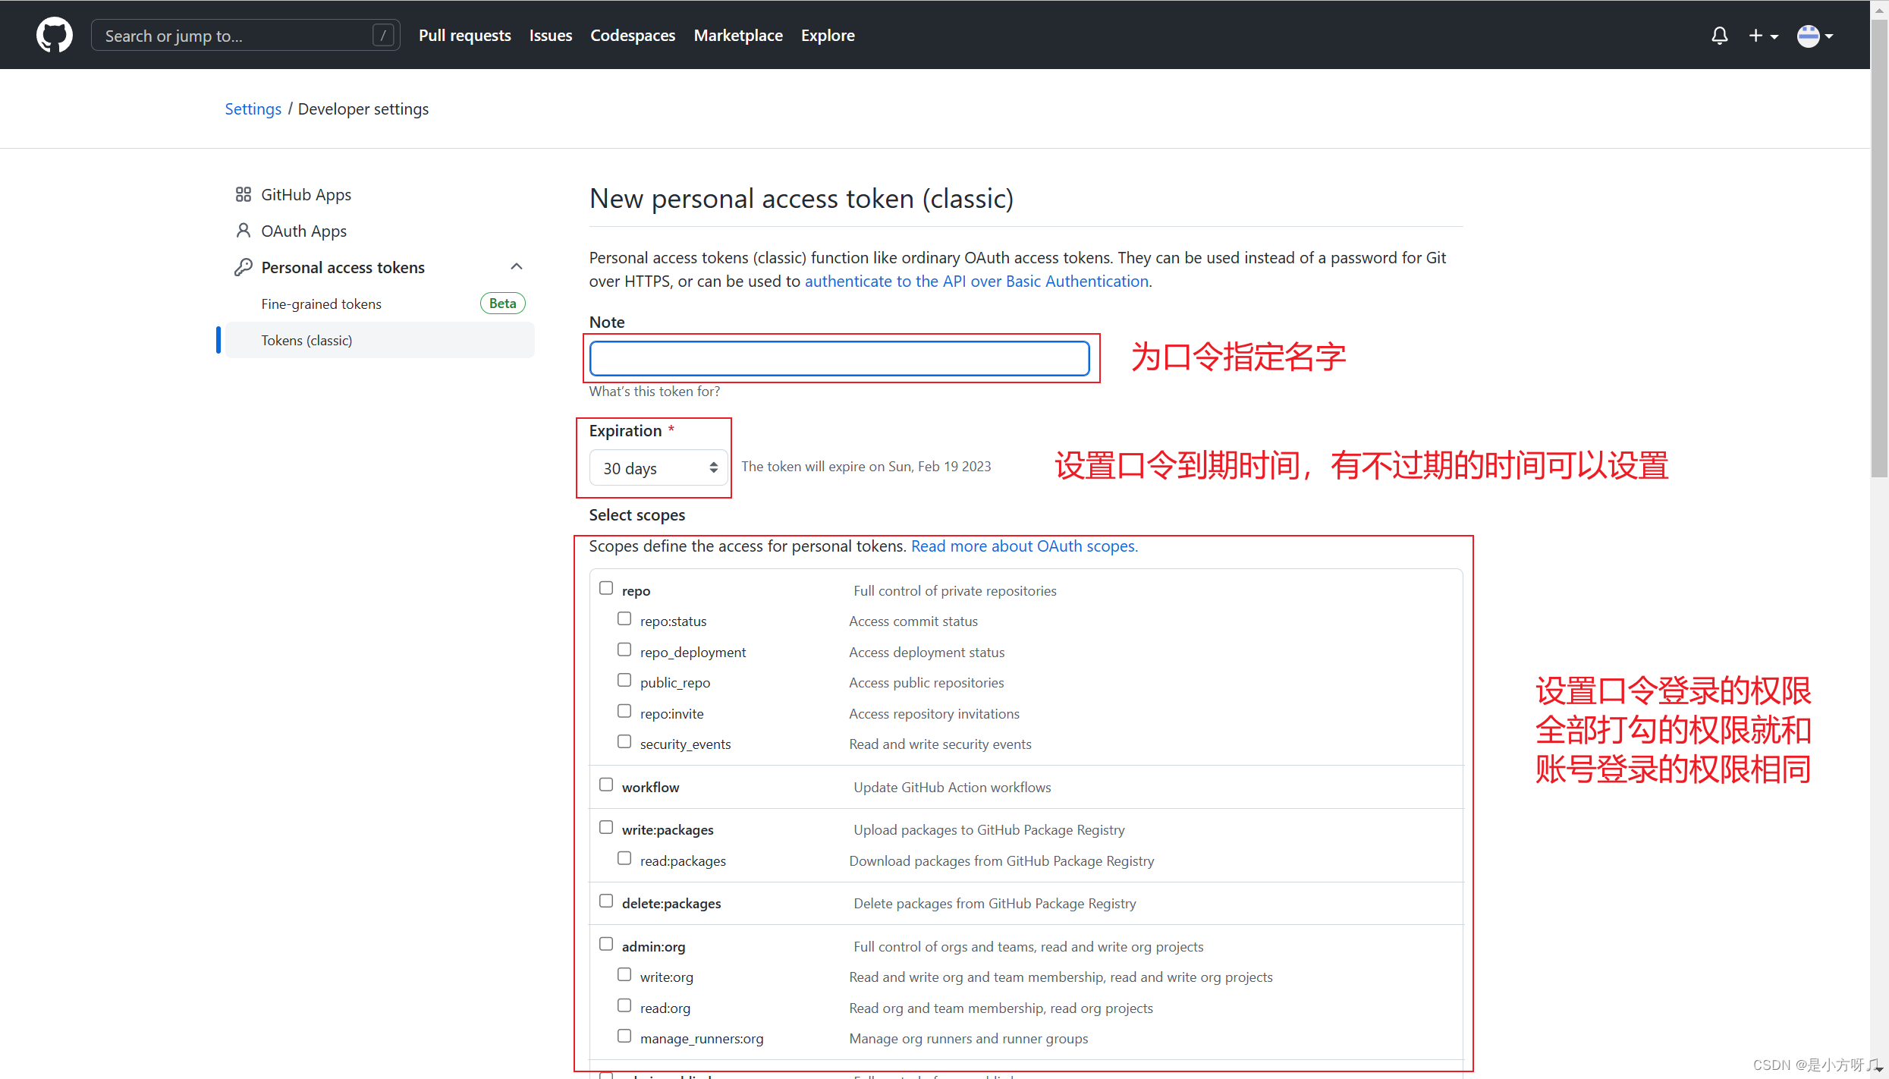Viewport: 1889px width, 1079px height.
Task: Tick the write:packages scope
Action: coord(606,827)
